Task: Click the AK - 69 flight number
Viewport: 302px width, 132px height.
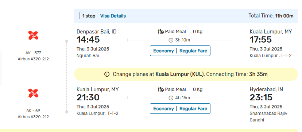Action: pyautogui.click(x=33, y=111)
